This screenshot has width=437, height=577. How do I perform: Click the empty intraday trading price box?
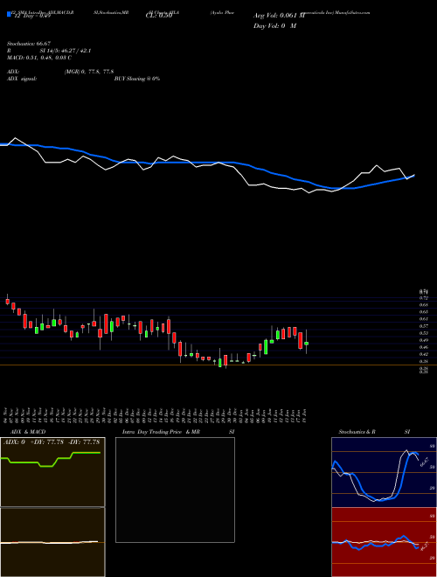pos(175,490)
